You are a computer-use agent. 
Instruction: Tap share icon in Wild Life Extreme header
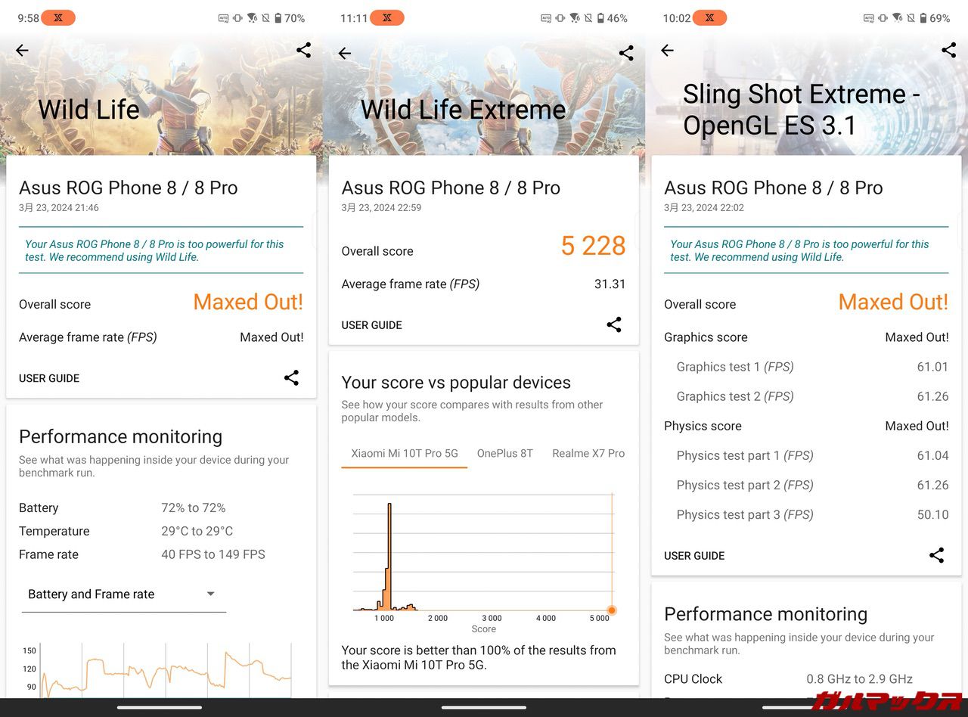click(626, 53)
